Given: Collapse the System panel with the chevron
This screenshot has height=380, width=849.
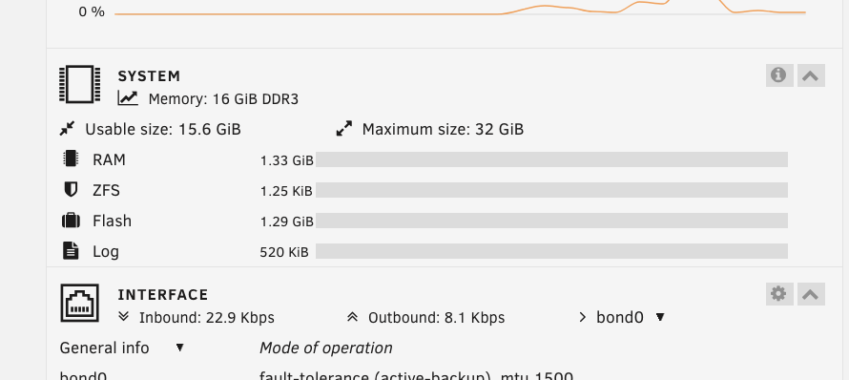Looking at the screenshot, I should coord(811,75).
